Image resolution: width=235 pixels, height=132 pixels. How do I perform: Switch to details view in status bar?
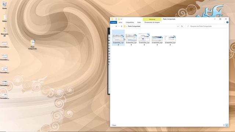224,125
